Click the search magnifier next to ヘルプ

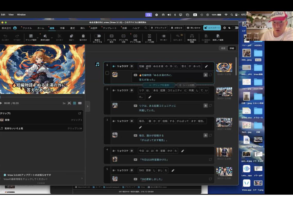tap(146, 28)
